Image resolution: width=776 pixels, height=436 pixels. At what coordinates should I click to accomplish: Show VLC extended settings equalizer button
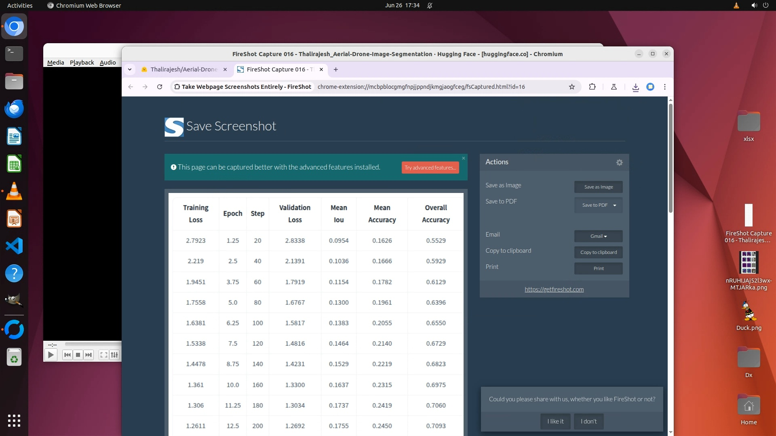[114, 355]
